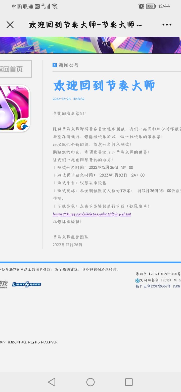Open the download link da.qq.com play.shtml
181x392 pixels.
coord(92,214)
